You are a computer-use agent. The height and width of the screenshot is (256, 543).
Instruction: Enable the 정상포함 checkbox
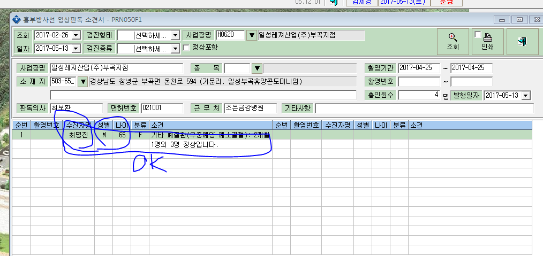[186, 48]
